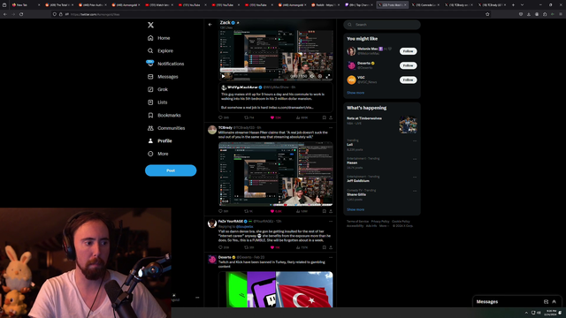566x318 pixels.
Task: Open more options for the Hasan trend
Action: (415, 159)
